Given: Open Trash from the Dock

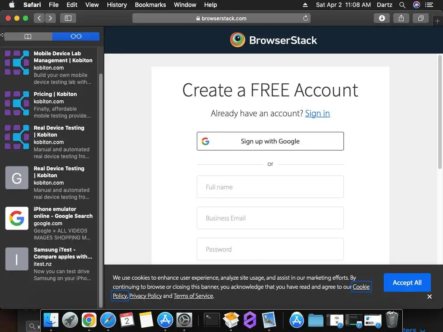Looking at the screenshot, I should [392, 320].
